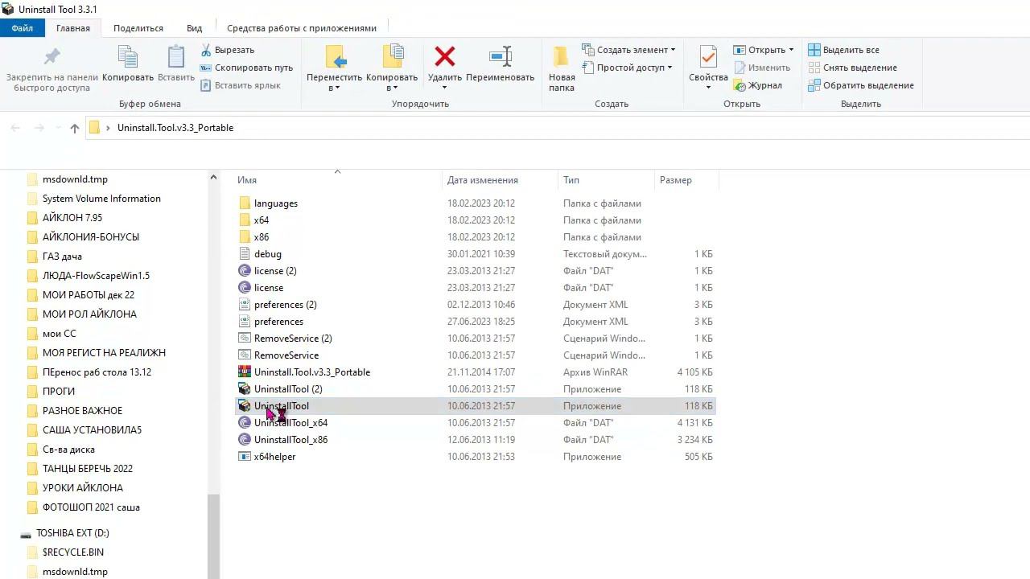Click the address bar breadcrumb chevron
The height and width of the screenshot is (579, 1030).
[x=108, y=128]
